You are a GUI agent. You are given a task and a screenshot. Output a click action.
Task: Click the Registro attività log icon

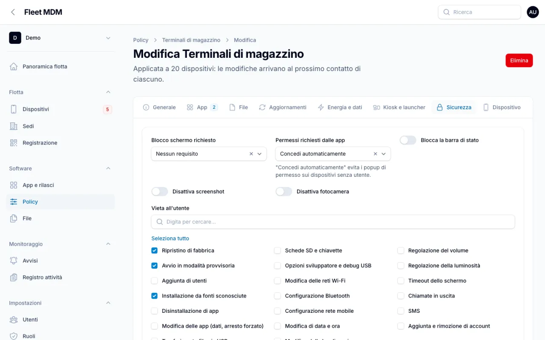14,278
